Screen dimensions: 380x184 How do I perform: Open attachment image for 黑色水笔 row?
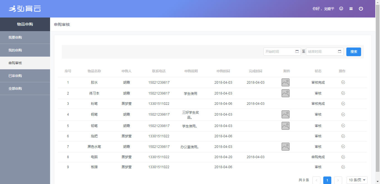pos(285,146)
